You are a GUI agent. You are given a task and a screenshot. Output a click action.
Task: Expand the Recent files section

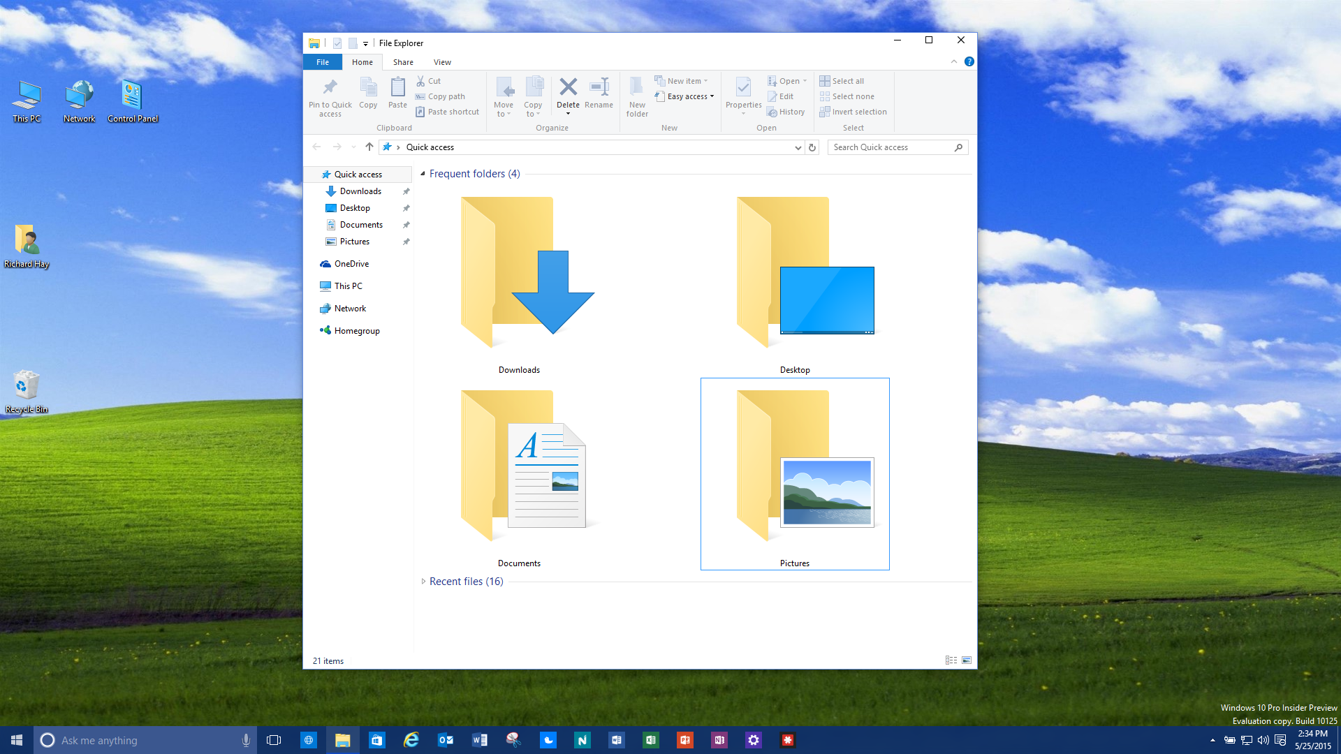click(x=424, y=581)
